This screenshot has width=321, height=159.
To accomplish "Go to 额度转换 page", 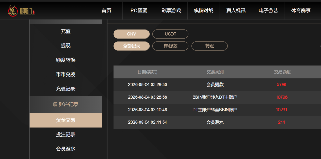I will (x=66, y=60).
